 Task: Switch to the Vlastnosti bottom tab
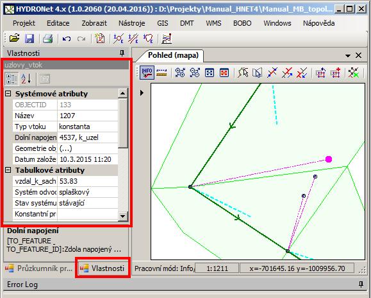[103, 268]
